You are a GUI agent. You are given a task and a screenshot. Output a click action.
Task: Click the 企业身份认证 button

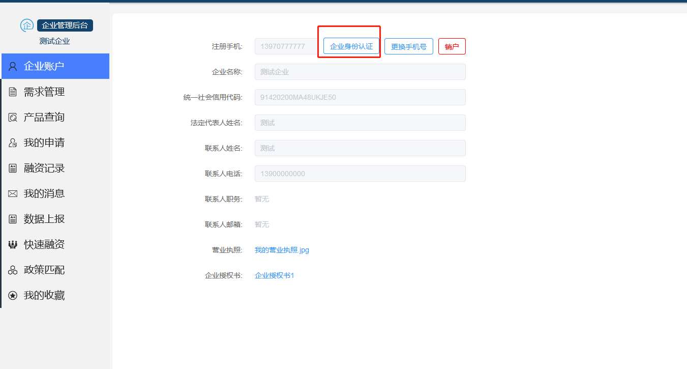tap(351, 46)
